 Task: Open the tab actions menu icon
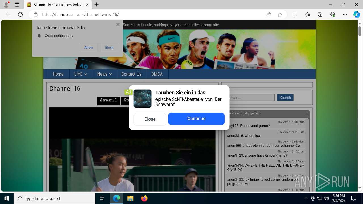[17, 5]
